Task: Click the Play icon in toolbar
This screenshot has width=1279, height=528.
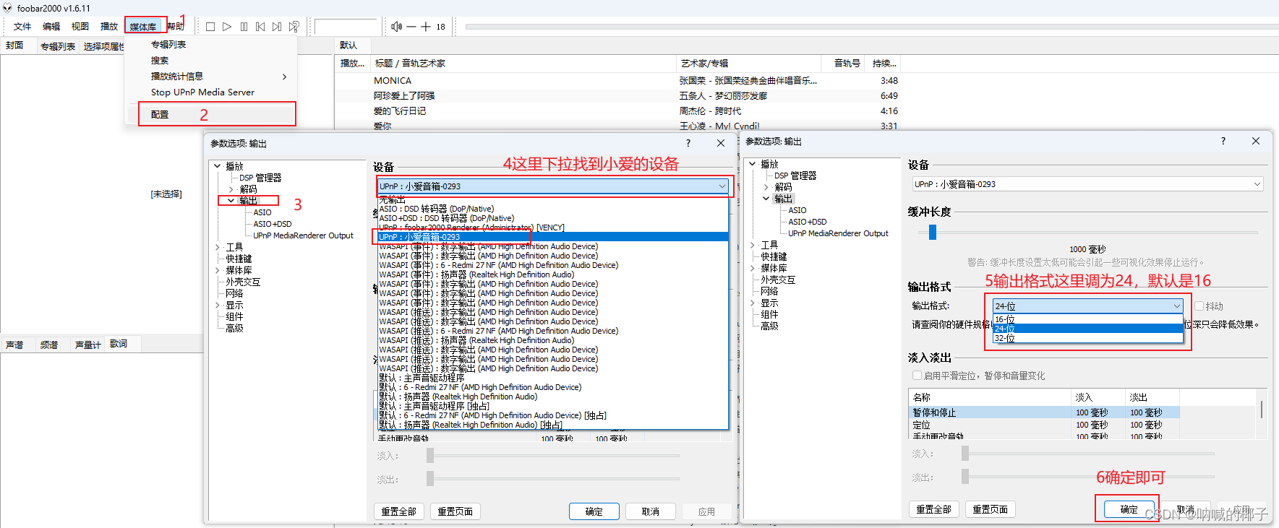Action: pyautogui.click(x=227, y=27)
